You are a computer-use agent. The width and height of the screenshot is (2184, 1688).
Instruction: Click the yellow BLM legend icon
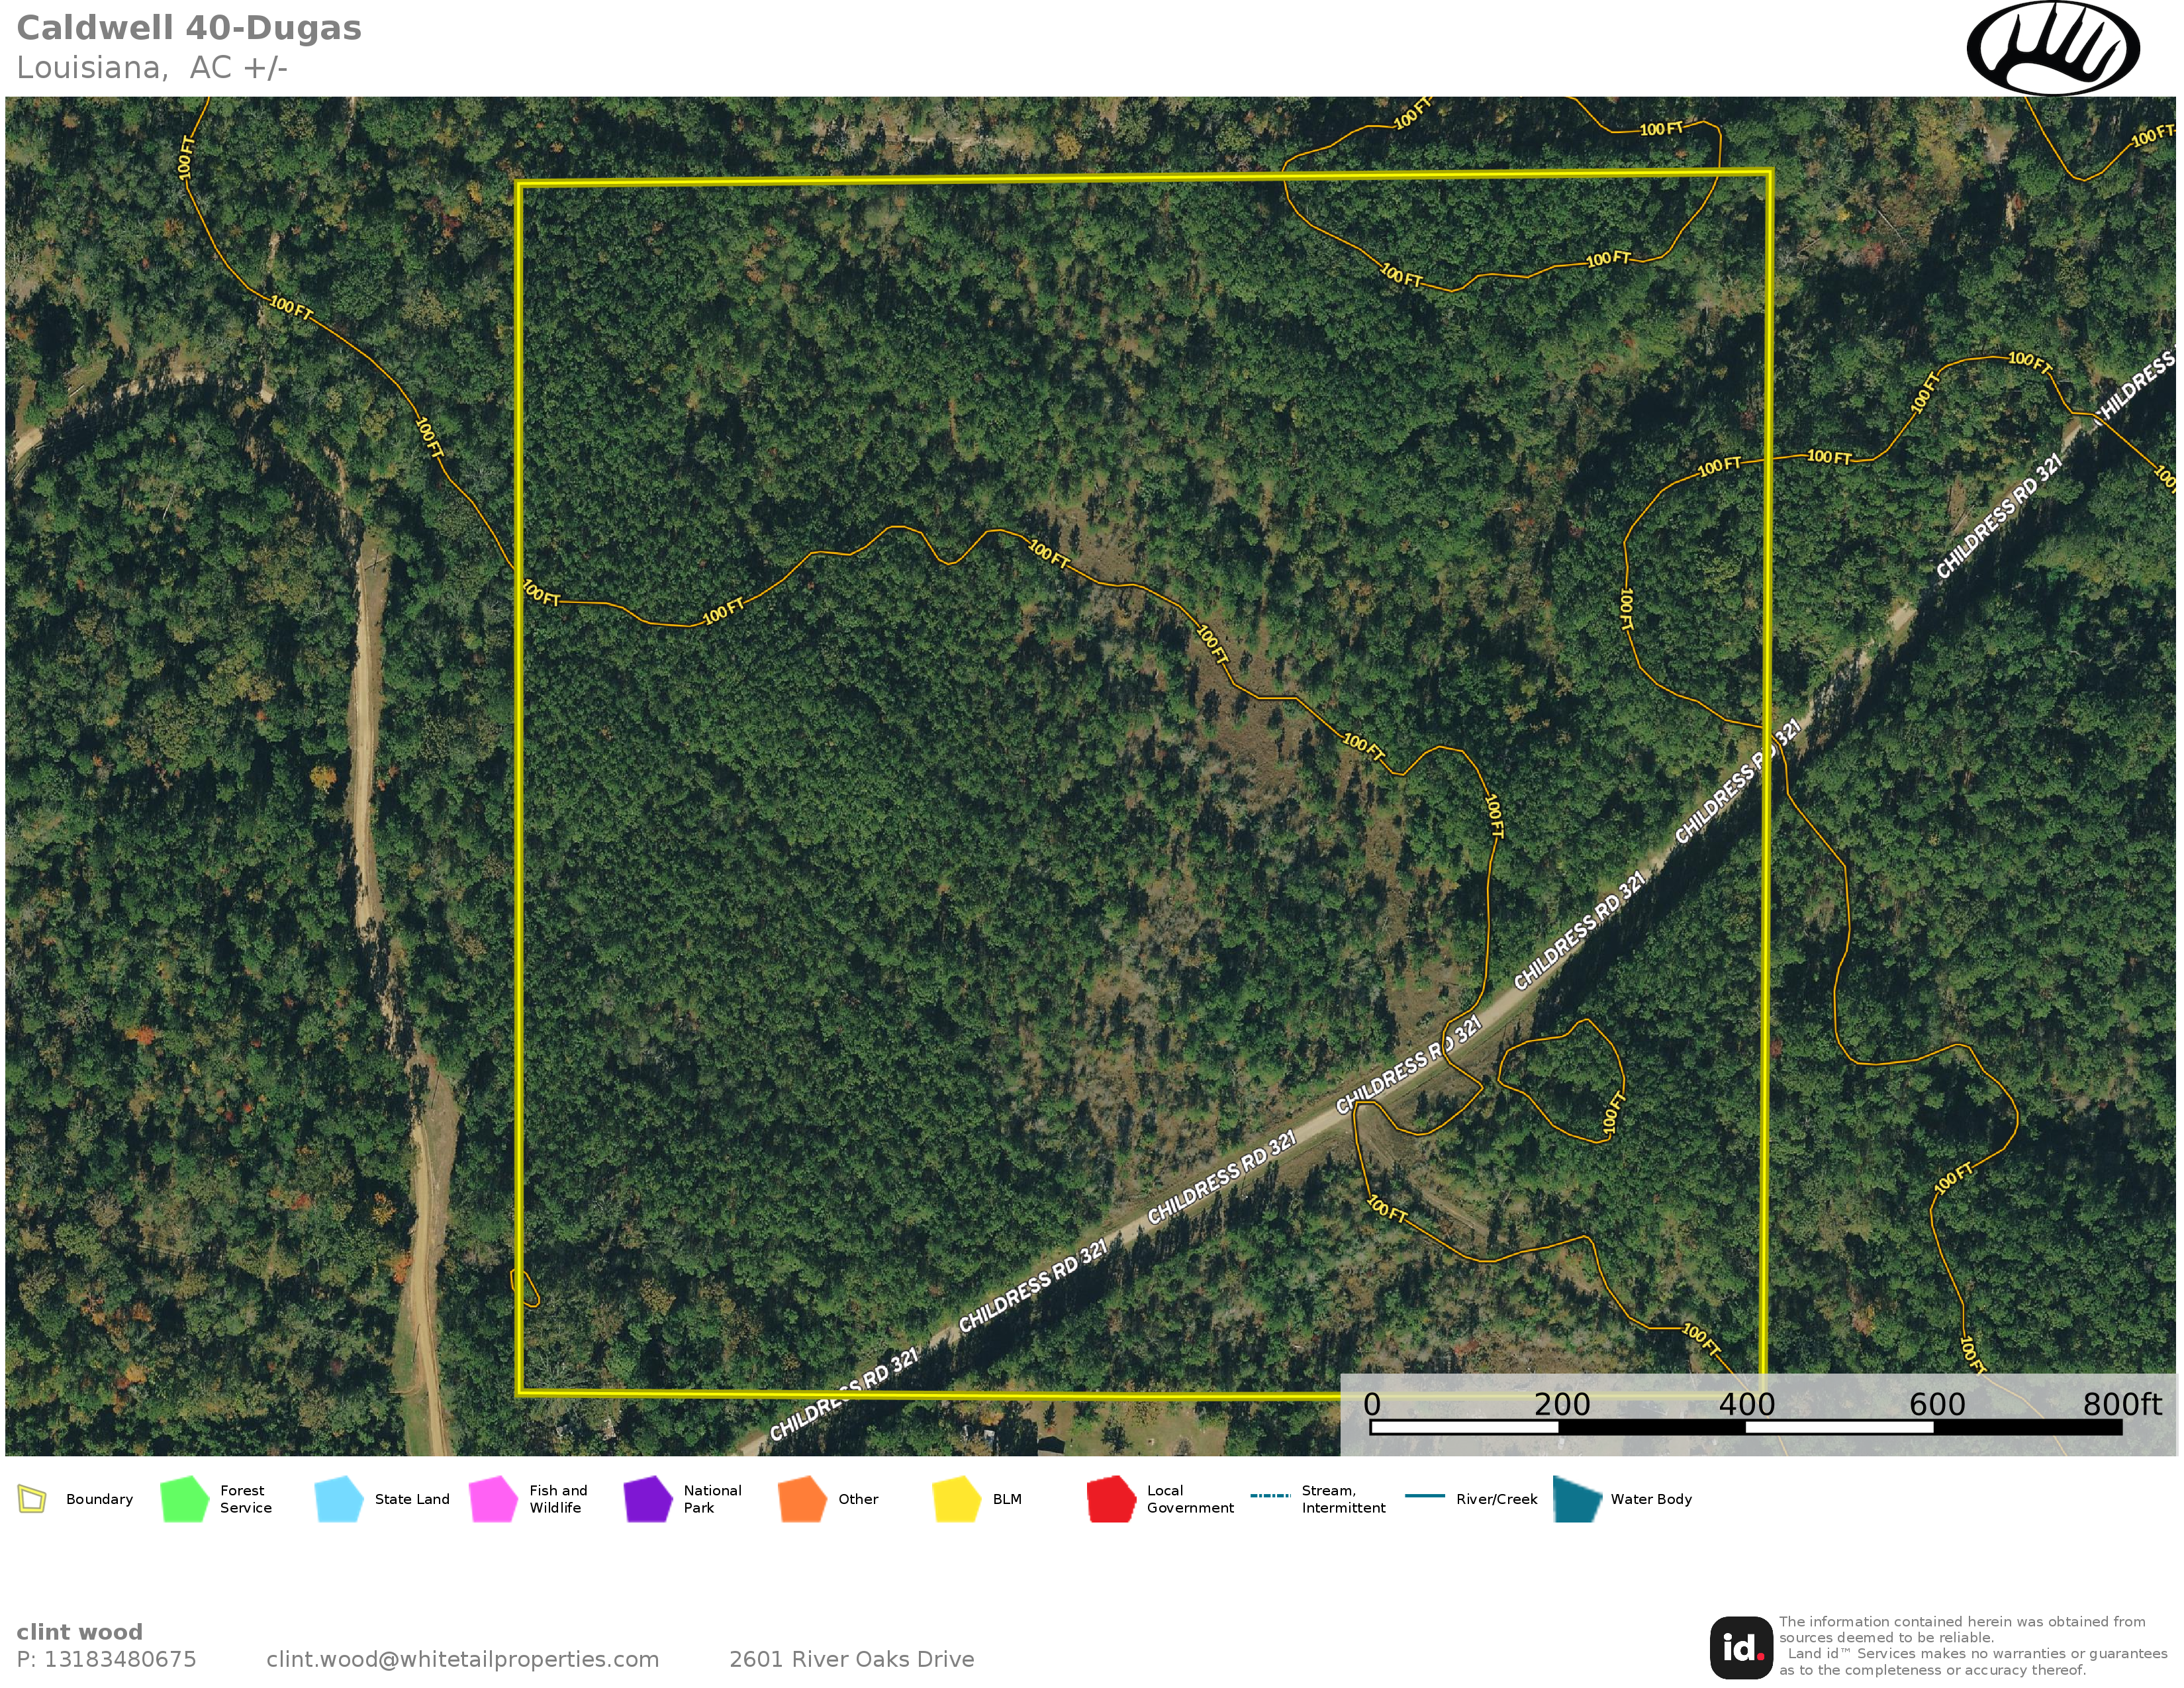[956, 1499]
